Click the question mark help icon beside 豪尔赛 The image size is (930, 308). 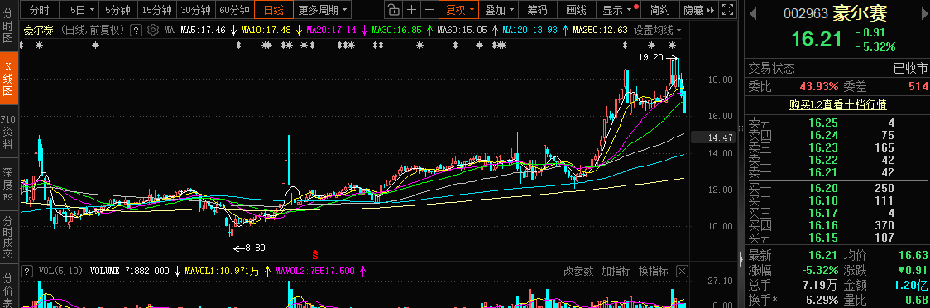point(135,30)
